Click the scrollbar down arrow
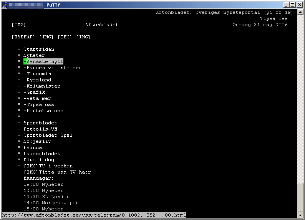305x220 pixels. pos(300,215)
